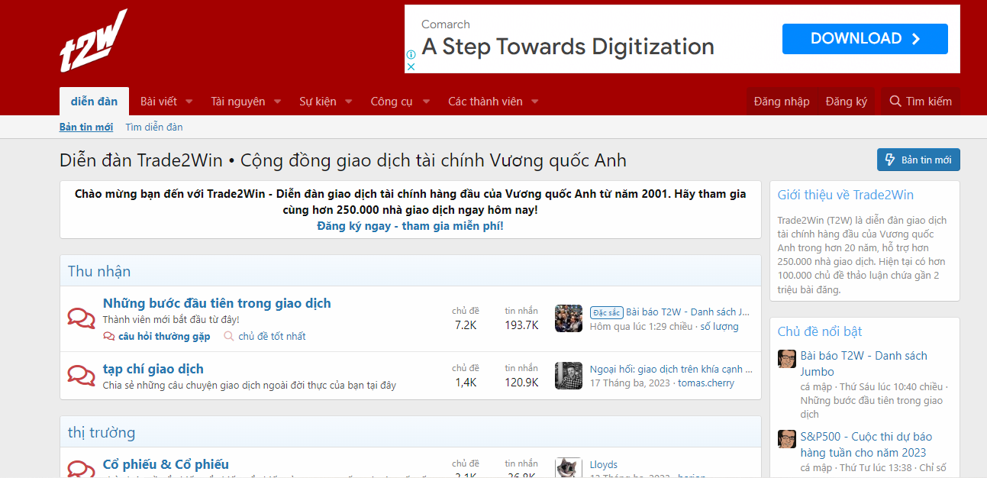Click 7.2K chủ đề count
Image resolution: width=987 pixels, height=478 pixels.
[x=466, y=325]
